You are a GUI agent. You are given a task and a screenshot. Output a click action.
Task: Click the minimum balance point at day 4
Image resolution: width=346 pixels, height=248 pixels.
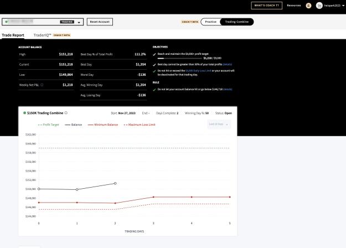point(192,197)
